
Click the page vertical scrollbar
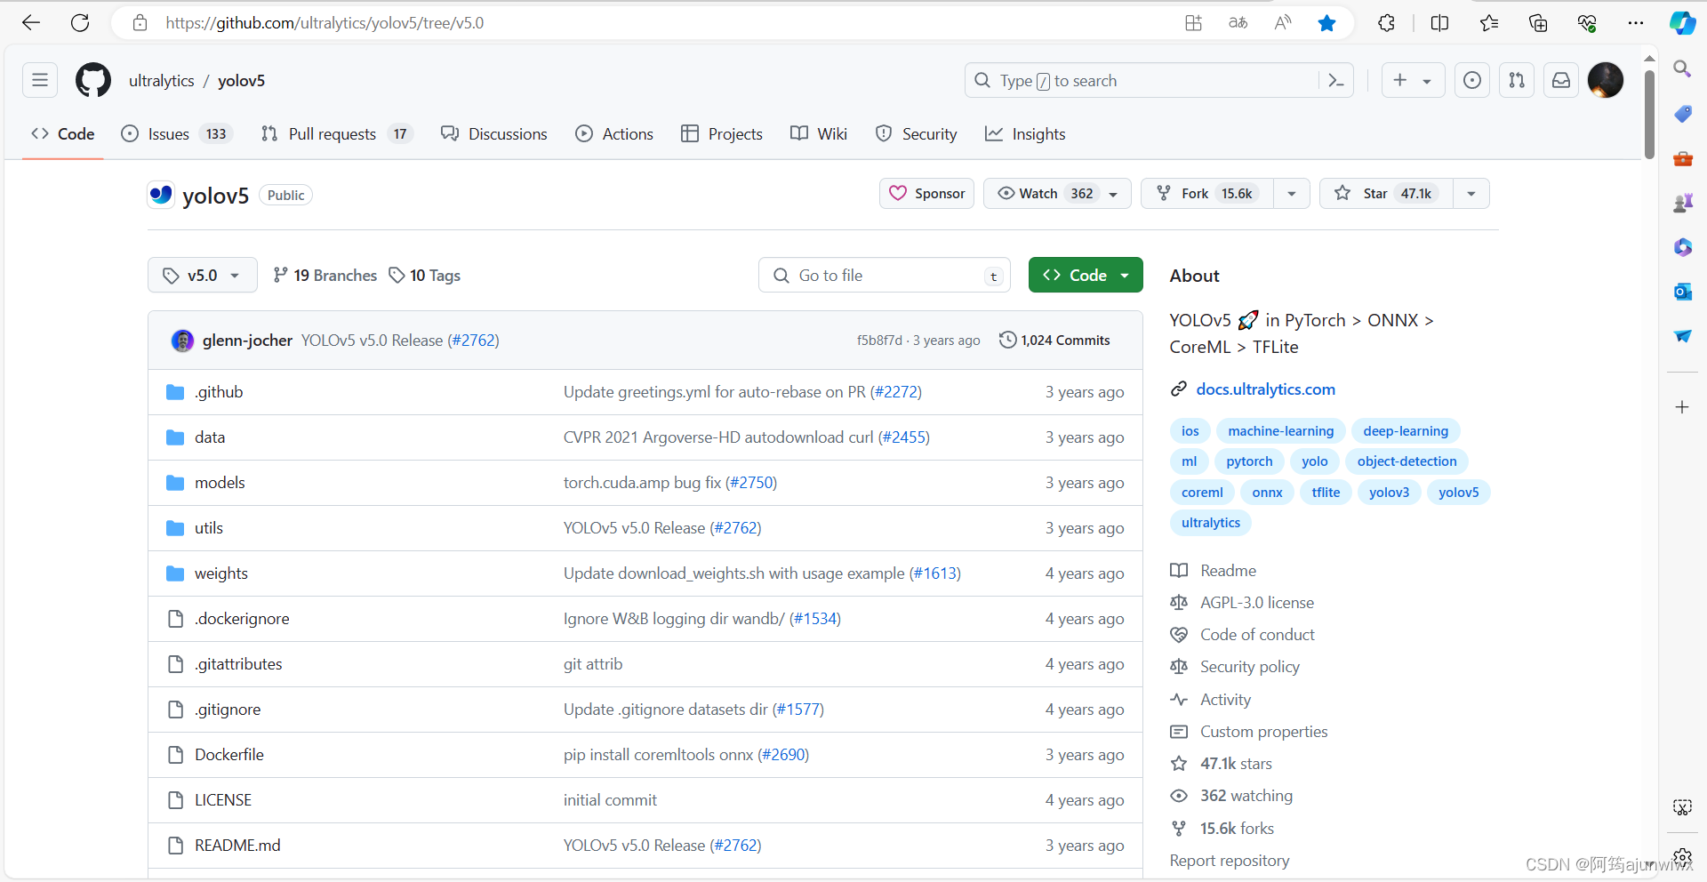click(x=1649, y=115)
